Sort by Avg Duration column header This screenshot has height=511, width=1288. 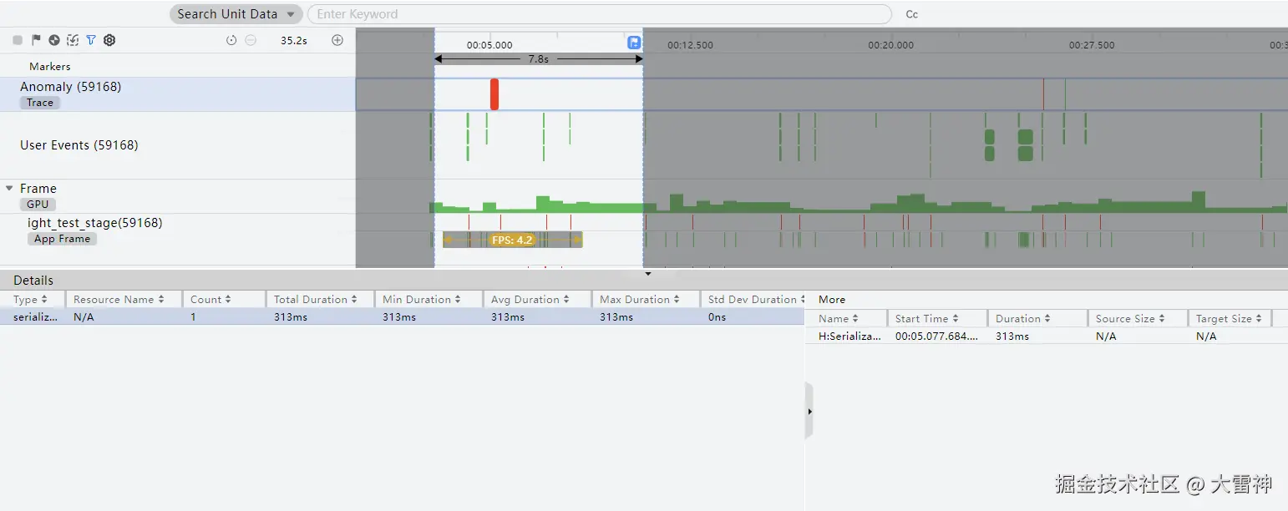pos(530,299)
